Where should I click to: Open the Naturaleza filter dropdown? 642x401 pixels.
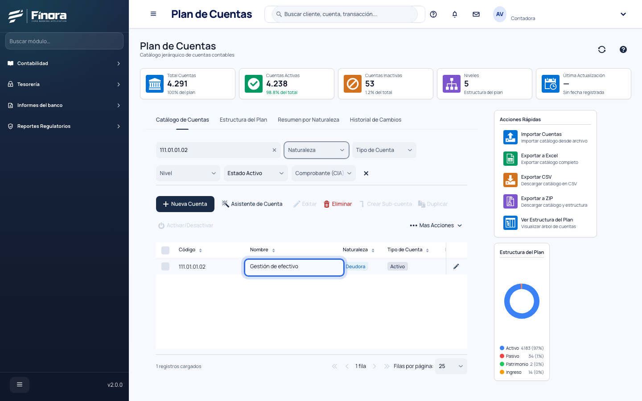(317, 150)
